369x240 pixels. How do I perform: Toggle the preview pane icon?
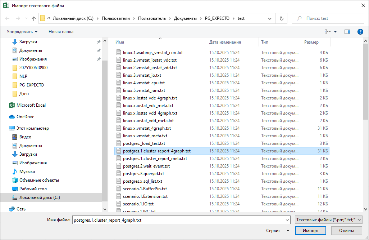point(347,32)
